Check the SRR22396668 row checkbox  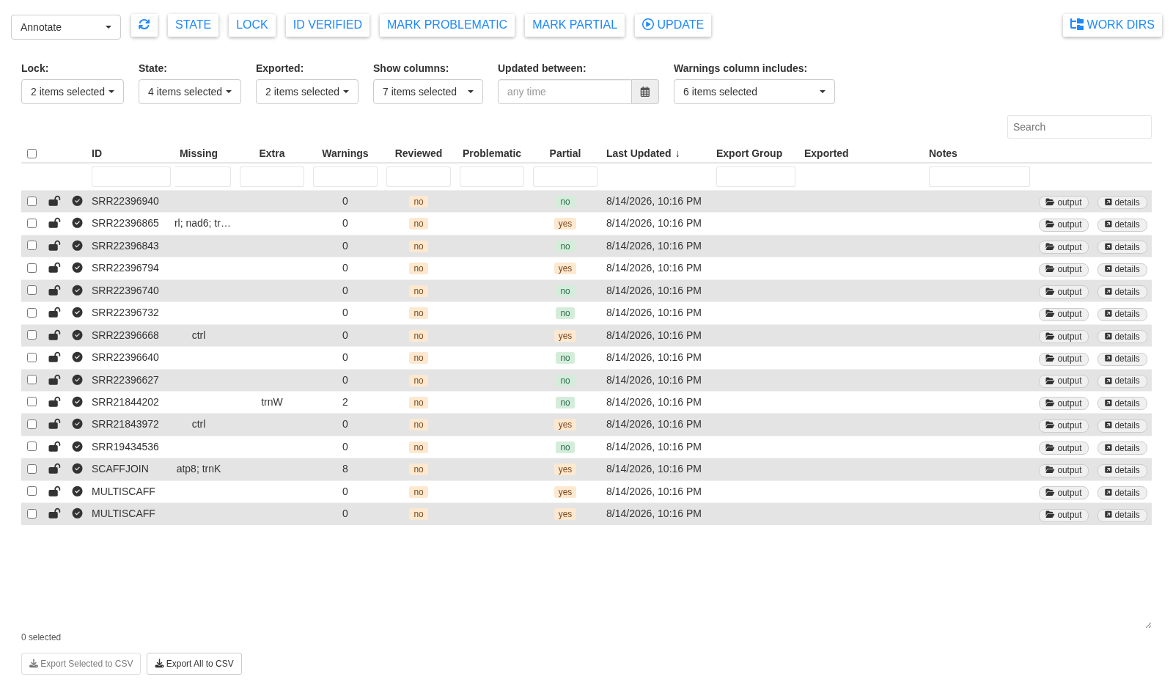[x=32, y=335]
